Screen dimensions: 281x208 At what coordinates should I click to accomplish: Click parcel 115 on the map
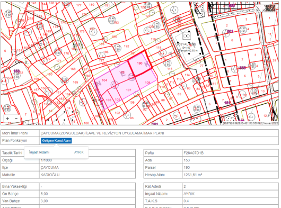(x=170, y=69)
